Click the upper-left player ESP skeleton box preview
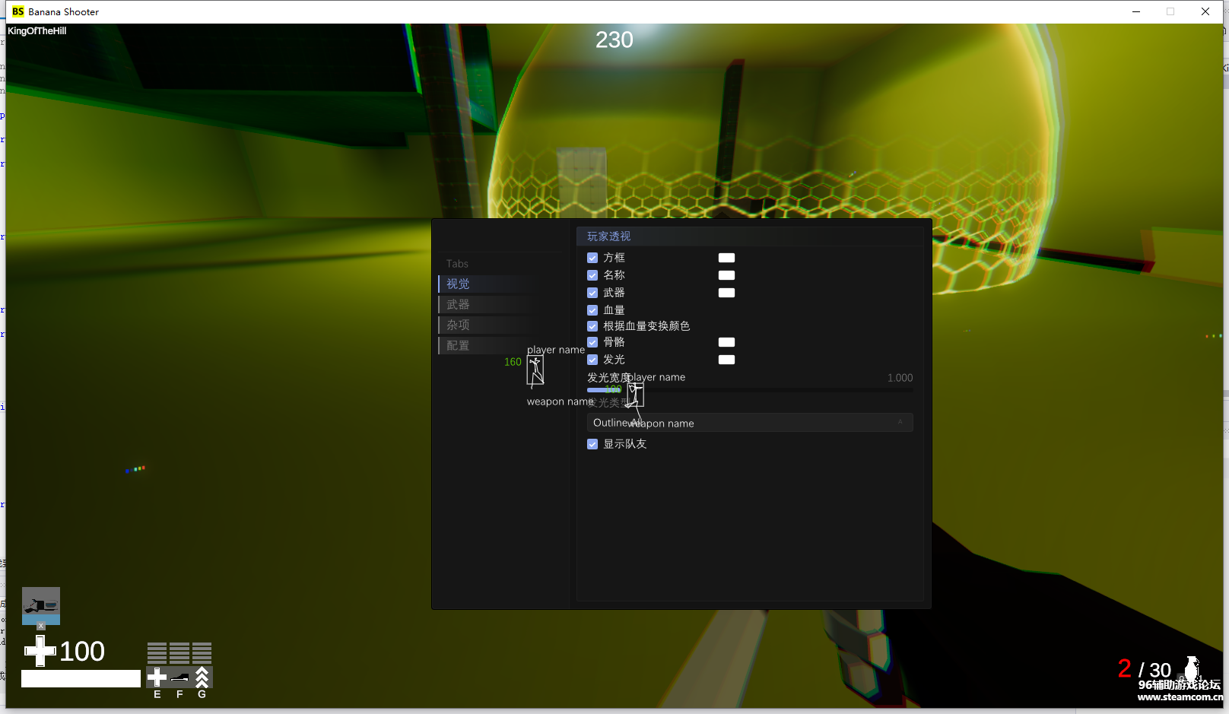This screenshot has height=714, width=1229. (535, 371)
